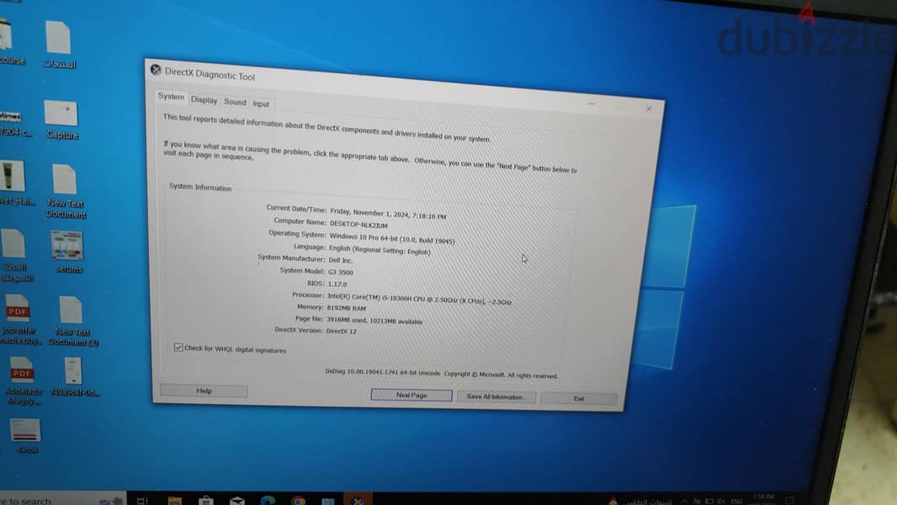Open the job offer PDF file icon
The width and height of the screenshot is (897, 505).
coord(19,319)
